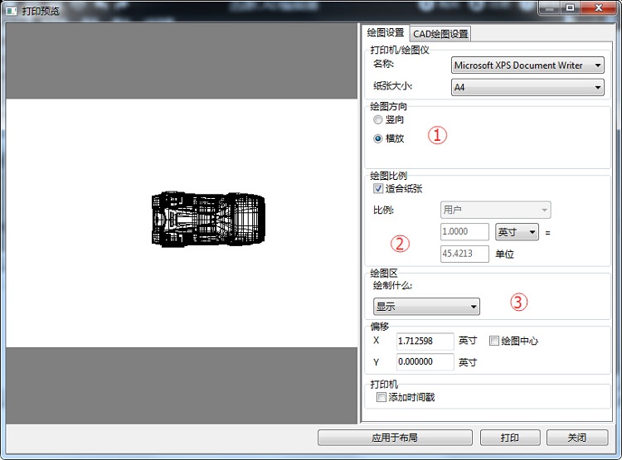Screen dimensions: 622x460
Task: Maximize the 打印预览 window
Action: (570, 8)
